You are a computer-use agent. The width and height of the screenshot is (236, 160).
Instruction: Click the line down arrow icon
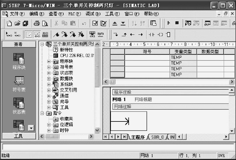(x=116, y=35)
